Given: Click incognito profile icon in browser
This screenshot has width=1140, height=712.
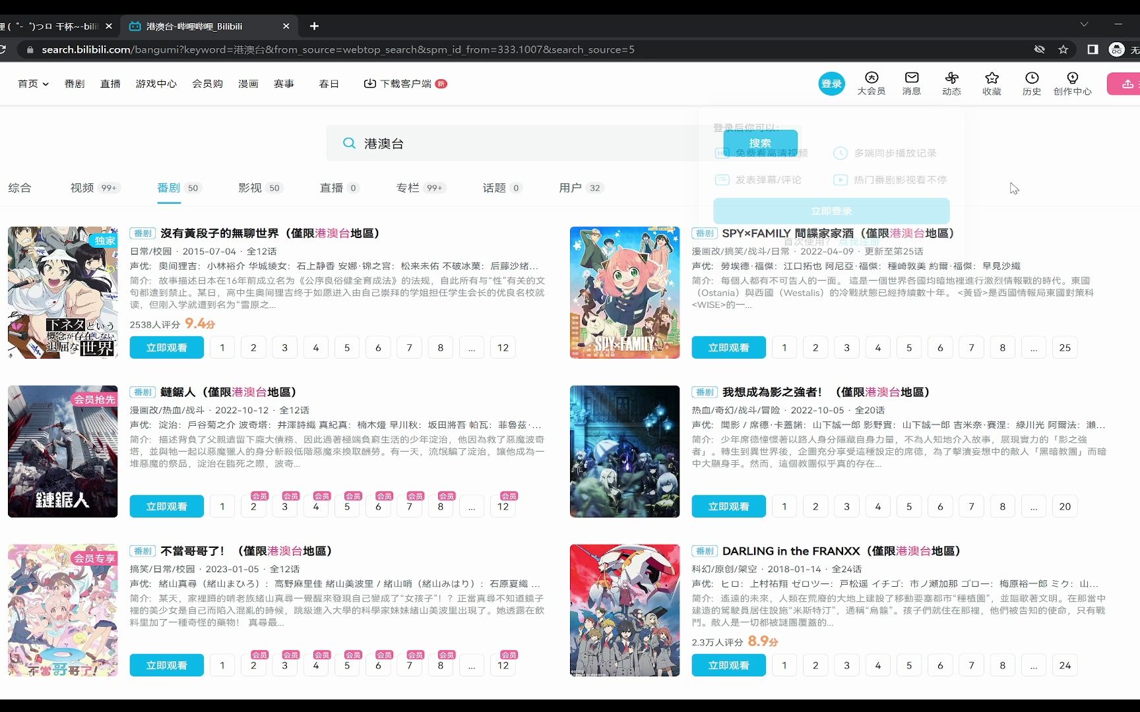Looking at the screenshot, I should coord(1116,49).
